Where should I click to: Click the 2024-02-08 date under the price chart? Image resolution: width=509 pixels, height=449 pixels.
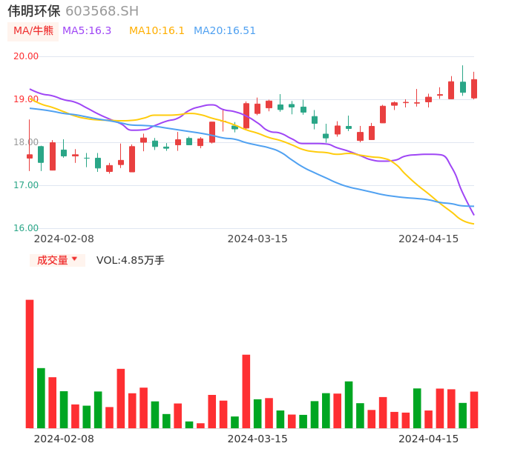(64, 239)
